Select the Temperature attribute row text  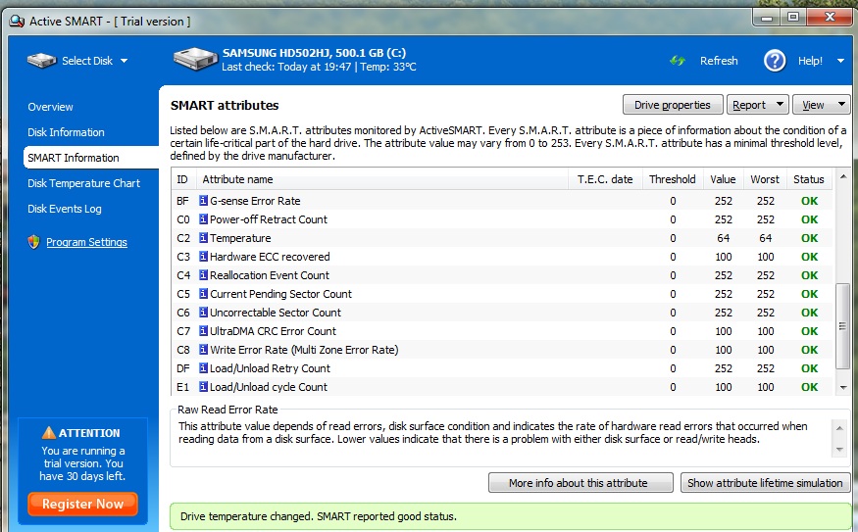pos(240,238)
